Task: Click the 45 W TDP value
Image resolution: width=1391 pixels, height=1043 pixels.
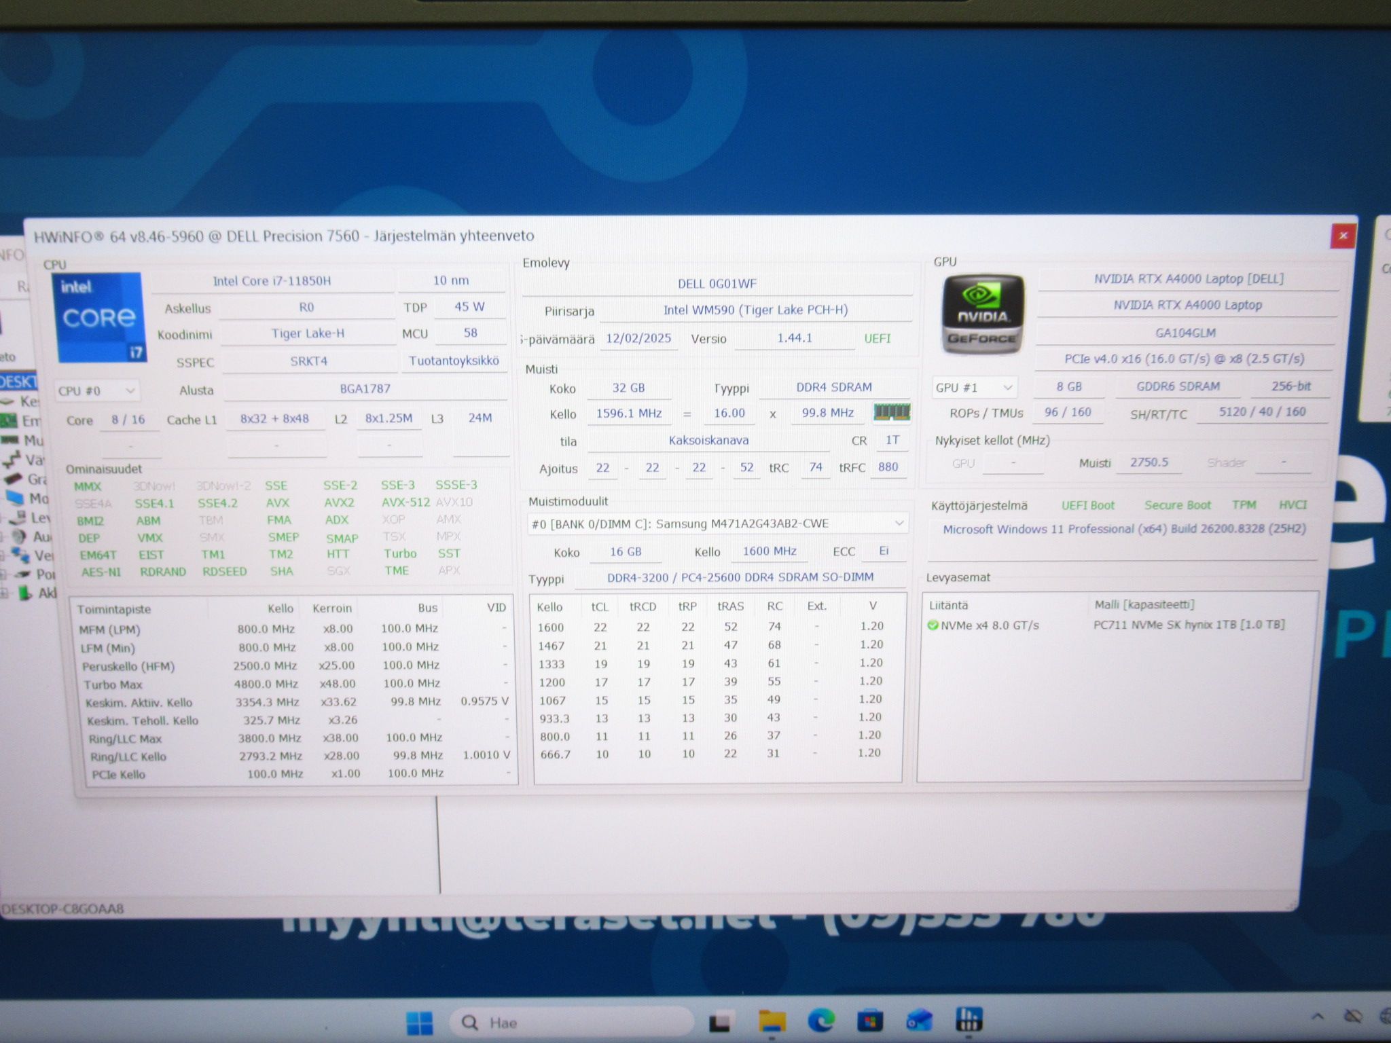Action: pos(469,307)
